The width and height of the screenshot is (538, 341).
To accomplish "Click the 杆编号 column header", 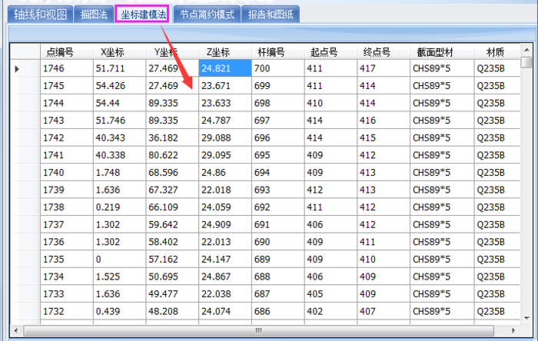I will pos(278,52).
